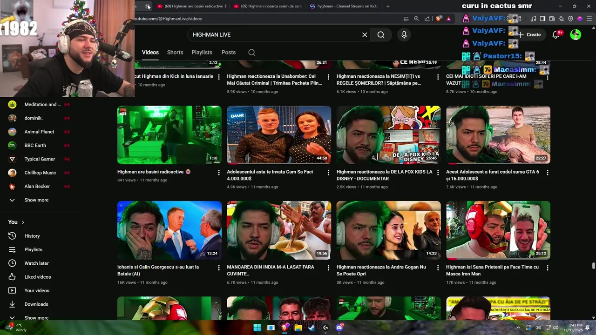Open a new browser tab with plus
The image size is (596, 335).
(388, 6)
